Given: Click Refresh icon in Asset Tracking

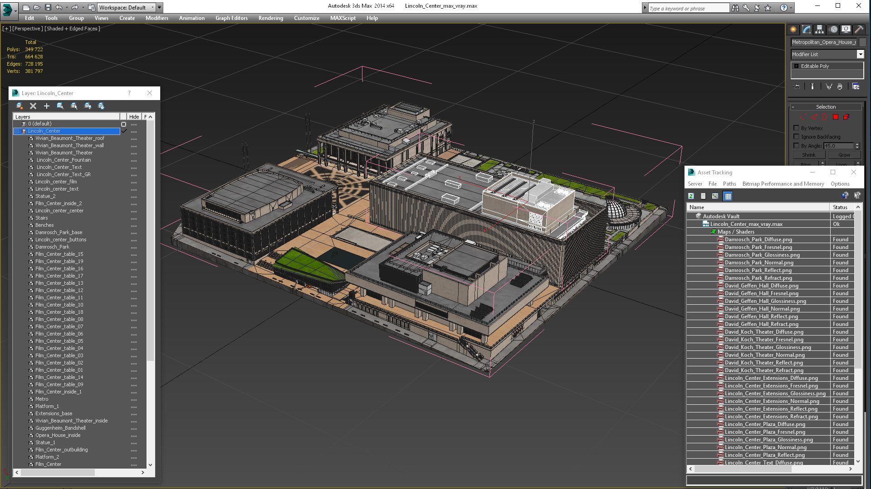Looking at the screenshot, I should pyautogui.click(x=691, y=196).
